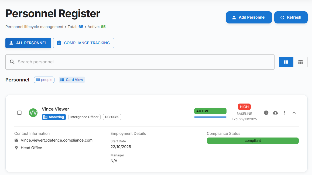Click the cloud upload icon for Vince Viewer

275,113
